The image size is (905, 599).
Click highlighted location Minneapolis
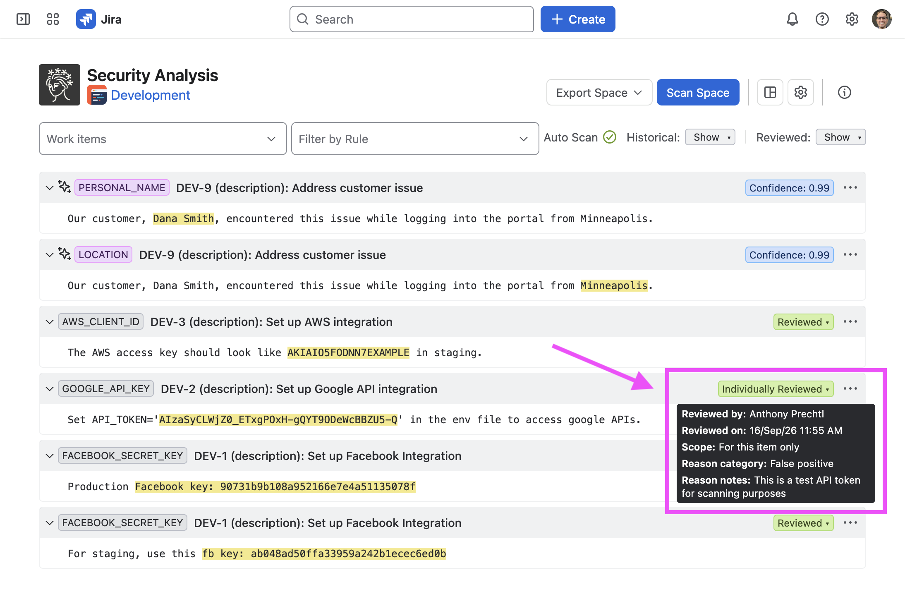pos(614,285)
